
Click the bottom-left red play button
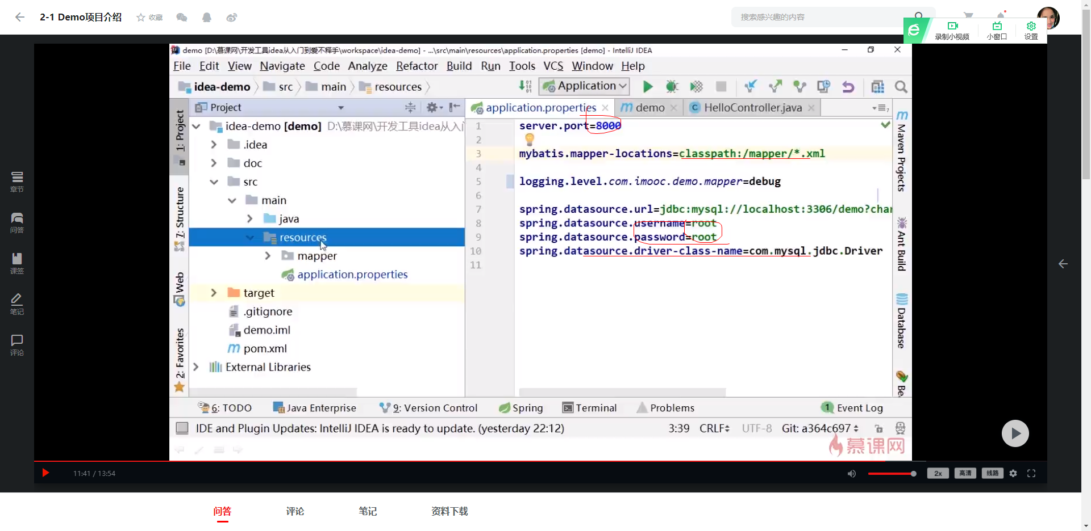coord(46,473)
